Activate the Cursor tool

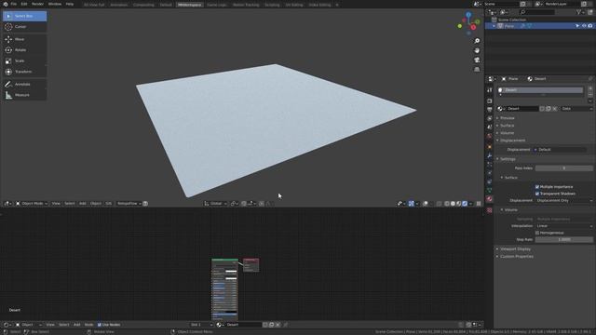(x=25, y=27)
